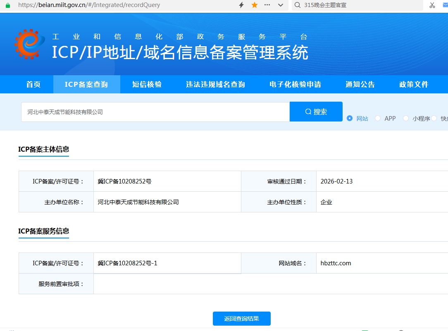This screenshot has width=448, height=331.
Task: Select the 小程序 radio button
Action: 406,118
